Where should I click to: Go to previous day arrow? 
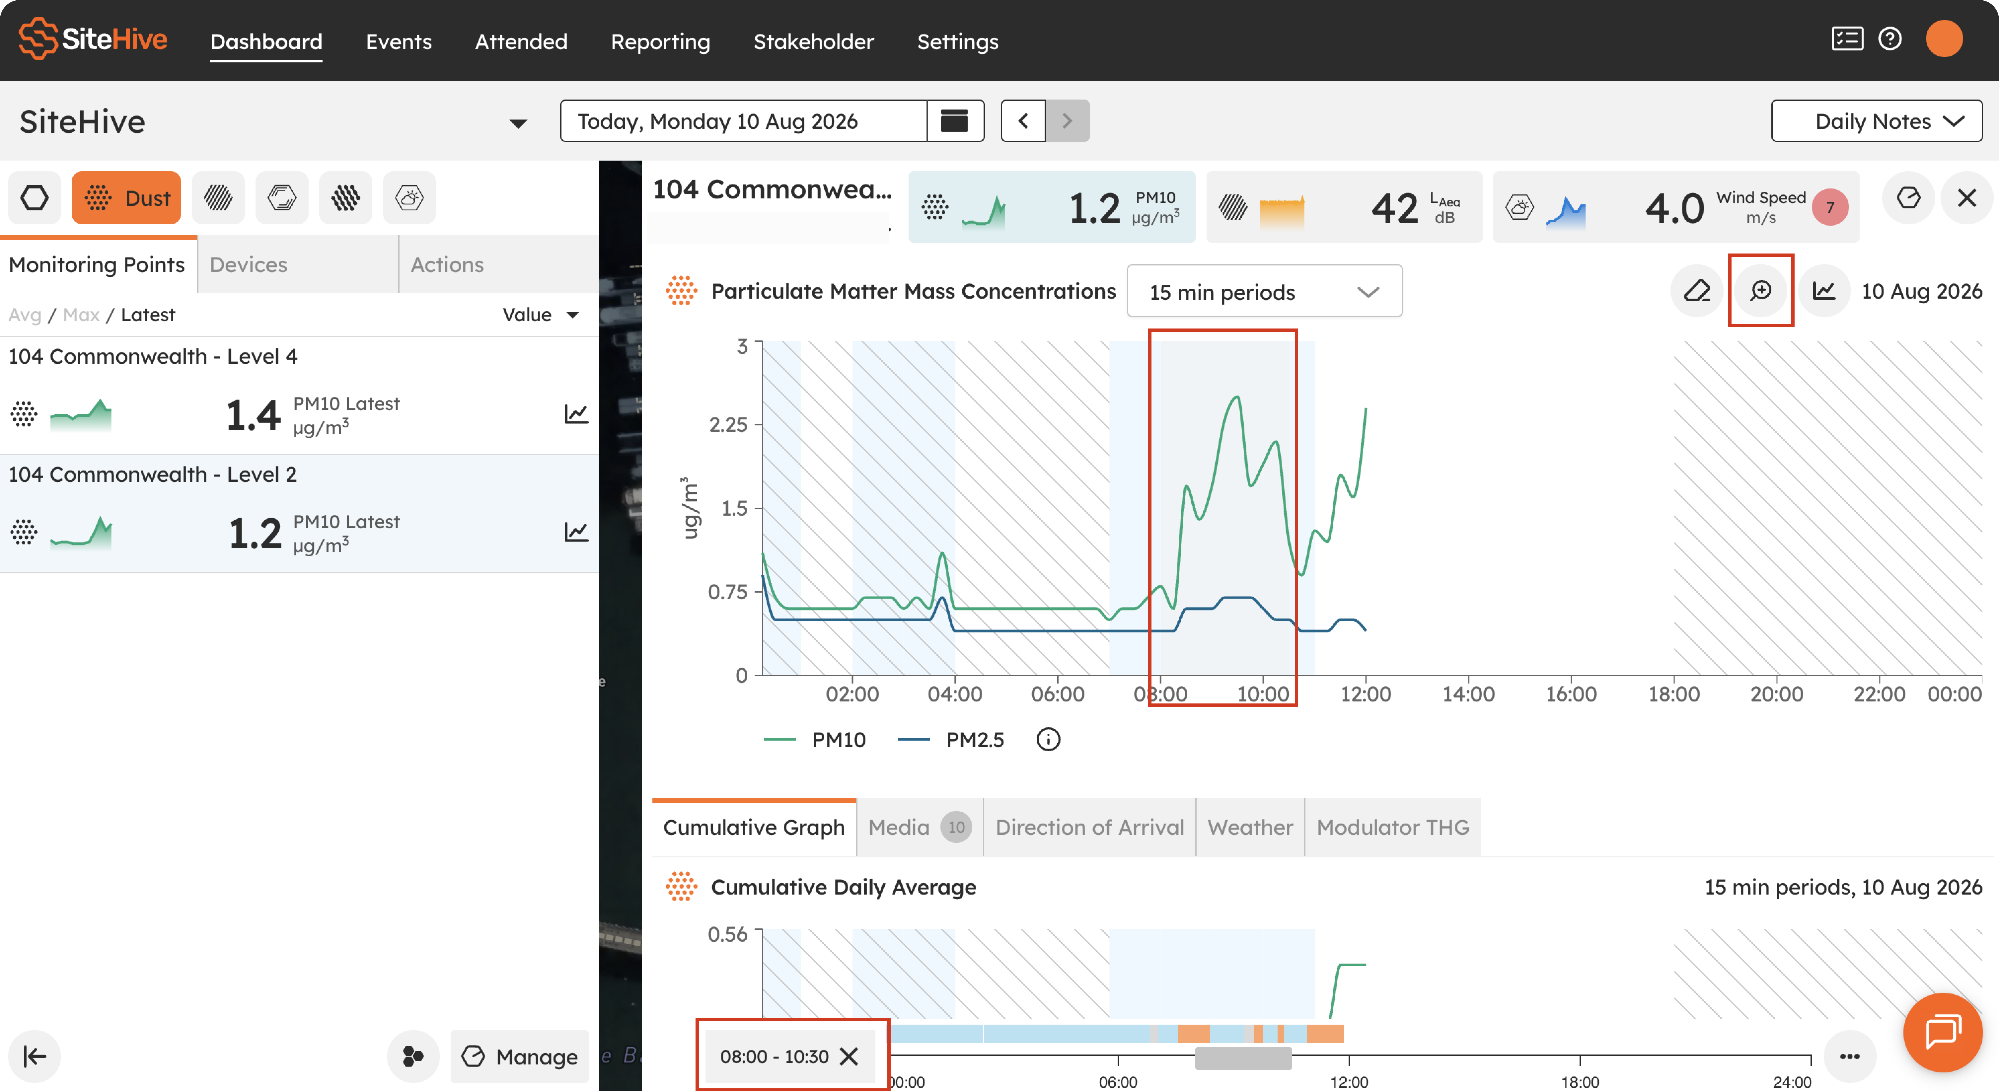pyautogui.click(x=1023, y=121)
